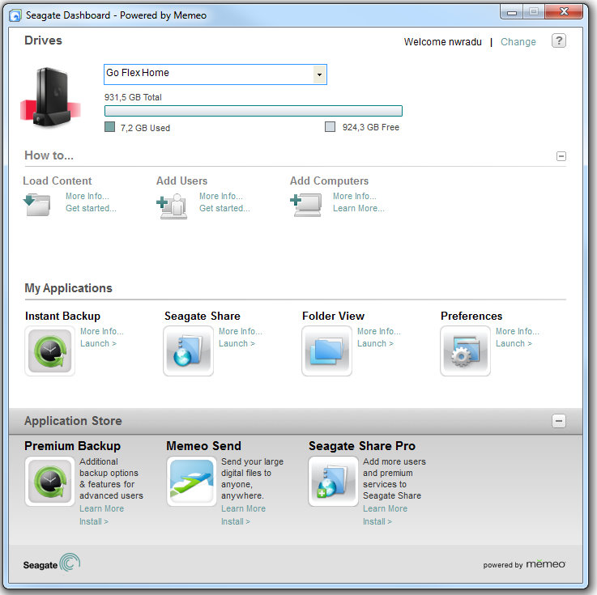597x595 pixels.
Task: Open More Info for Preferences
Action: pyautogui.click(x=518, y=331)
